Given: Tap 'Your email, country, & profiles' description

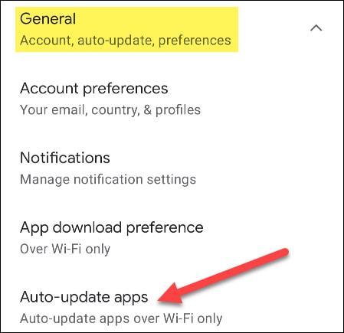Looking at the screenshot, I should 110,110.
